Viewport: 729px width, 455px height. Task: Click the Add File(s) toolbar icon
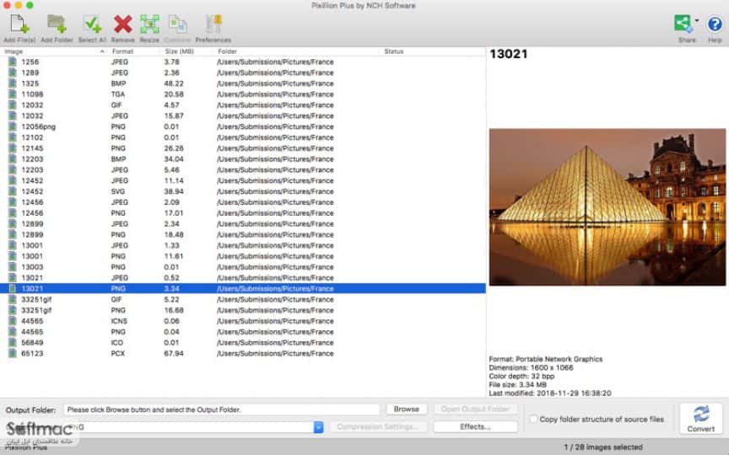[x=19, y=24]
